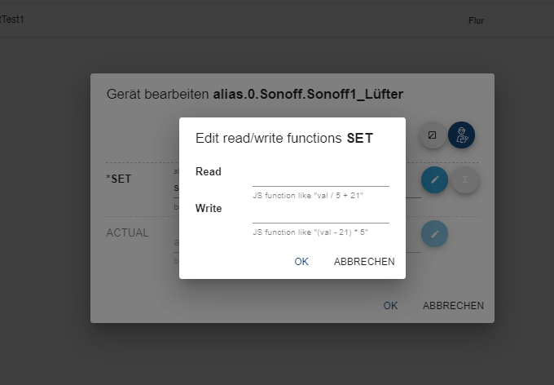Click the Test1 row name at top left
This screenshot has height=385, width=554.
[x=11, y=20]
